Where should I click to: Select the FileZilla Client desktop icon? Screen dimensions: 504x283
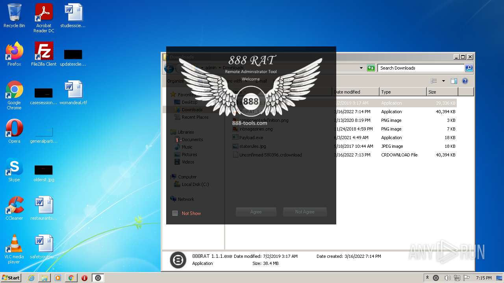(x=44, y=54)
